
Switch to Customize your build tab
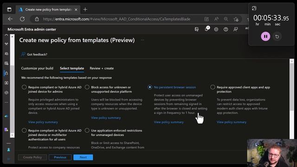click(37, 68)
